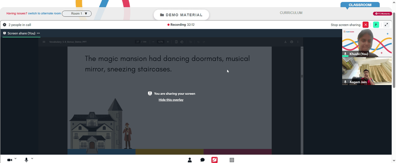Viewport: 396px width, 163px height.
Task: Mute the microphone in bottom toolbar
Action: [x=26, y=160]
